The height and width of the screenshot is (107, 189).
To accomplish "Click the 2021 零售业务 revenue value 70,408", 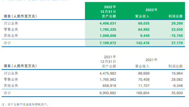I will (x=144, y=80).
